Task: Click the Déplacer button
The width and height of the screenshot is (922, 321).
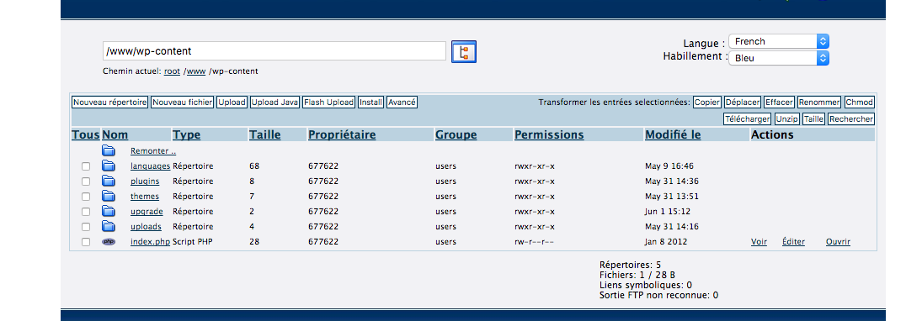Action: click(743, 103)
